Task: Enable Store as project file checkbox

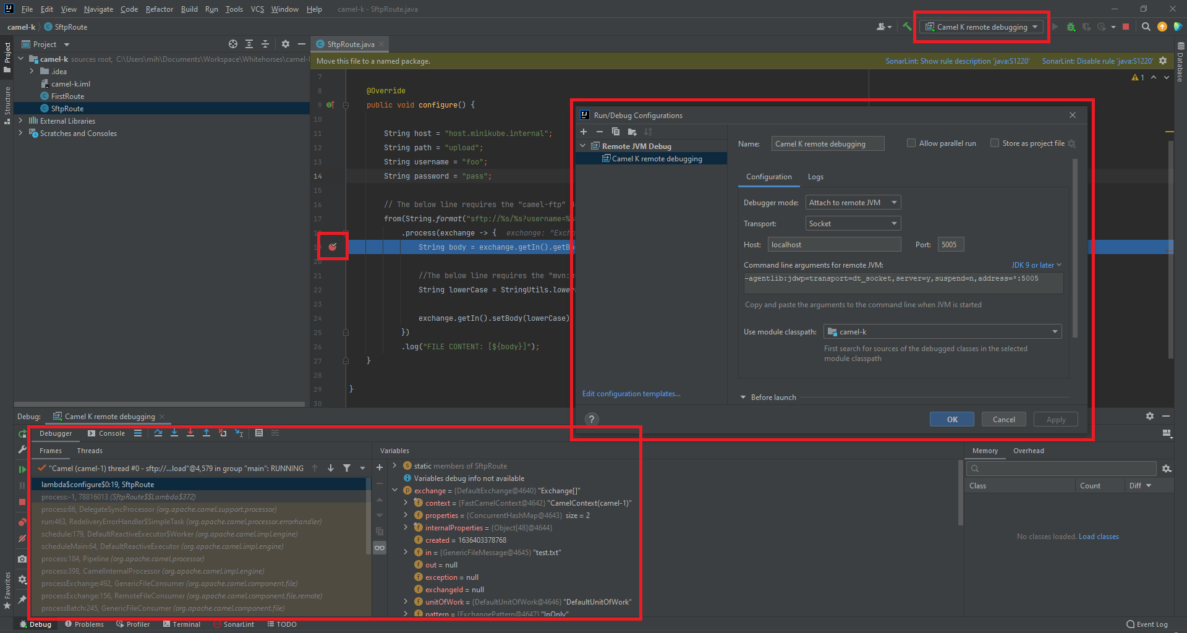Action: click(994, 143)
